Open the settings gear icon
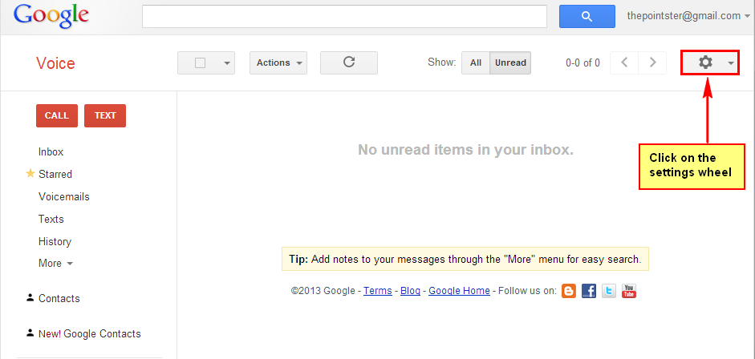 [705, 62]
